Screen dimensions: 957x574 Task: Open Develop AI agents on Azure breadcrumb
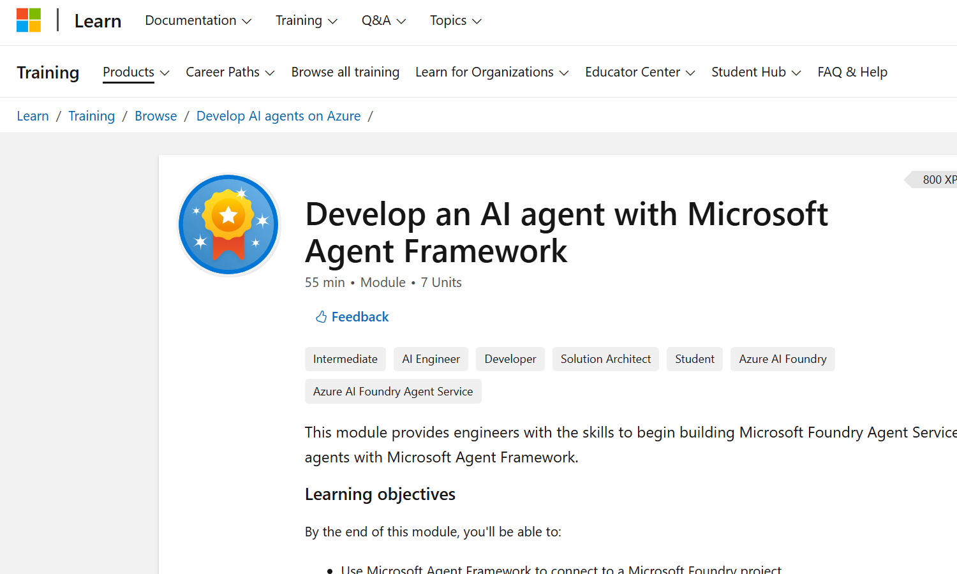278,116
